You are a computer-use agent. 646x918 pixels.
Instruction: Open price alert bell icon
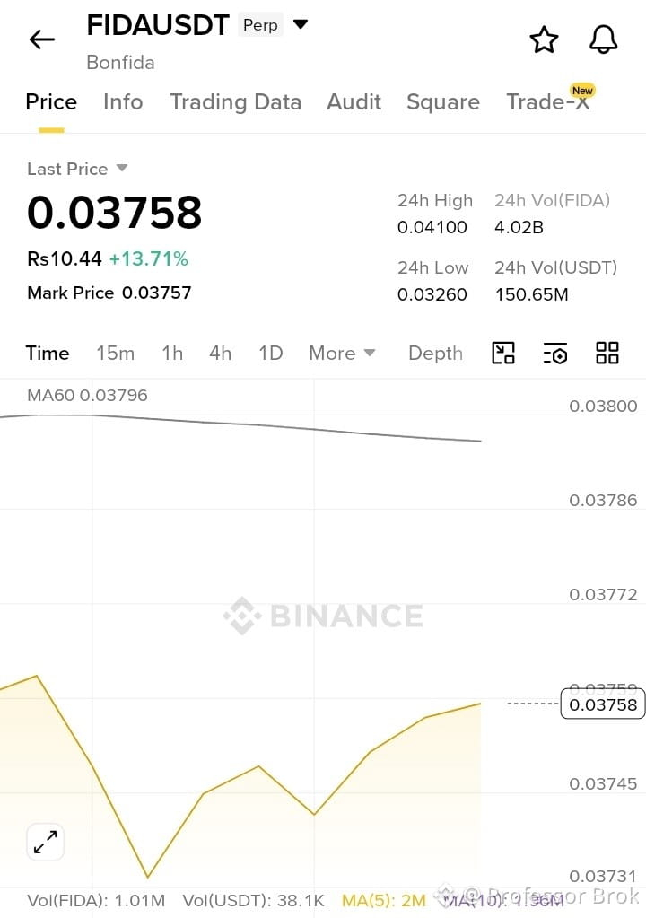coord(603,39)
